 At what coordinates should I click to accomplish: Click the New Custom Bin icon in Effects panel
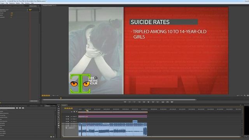[x=51, y=136]
